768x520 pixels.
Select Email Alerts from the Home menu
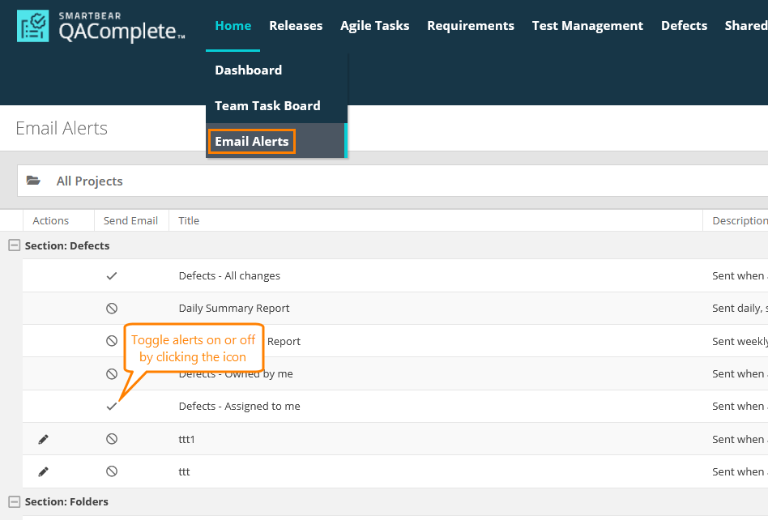[251, 141]
